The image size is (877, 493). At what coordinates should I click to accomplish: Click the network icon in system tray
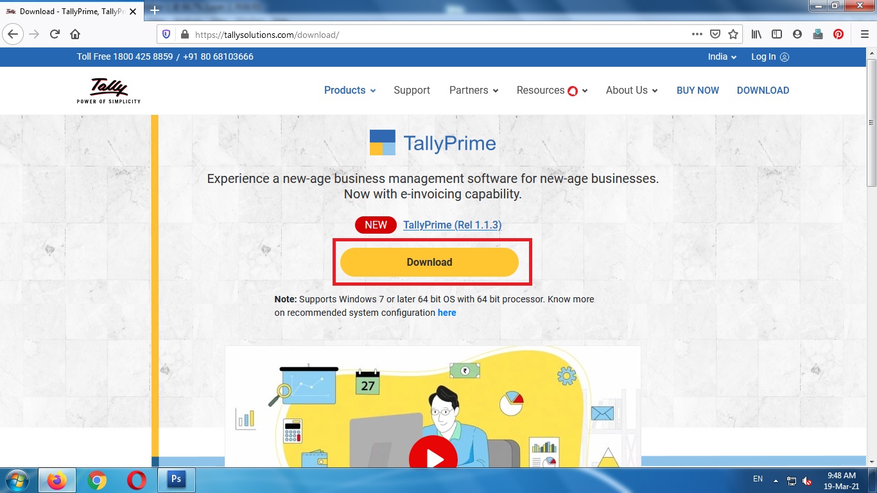coord(792,480)
